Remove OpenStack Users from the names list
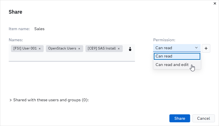This screenshot has width=219, height=126. coord(79,49)
